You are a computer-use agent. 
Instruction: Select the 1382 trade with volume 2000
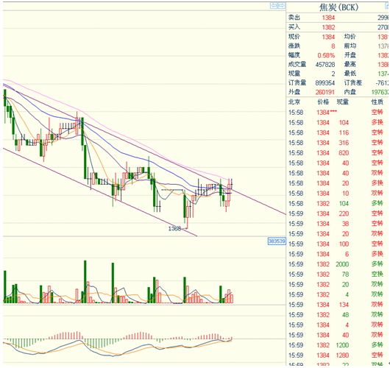pyautogui.click(x=337, y=264)
